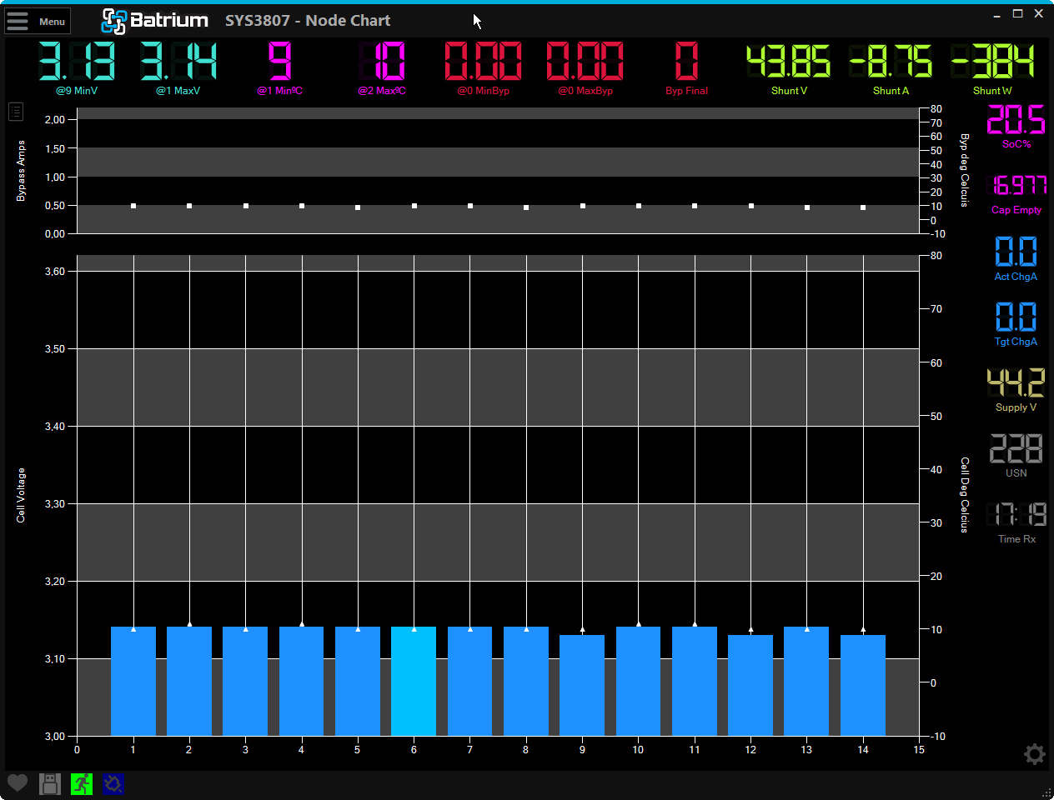Click the SYS3807 - Node Chart title
Screen dimensions: 1054x800
[308, 21]
